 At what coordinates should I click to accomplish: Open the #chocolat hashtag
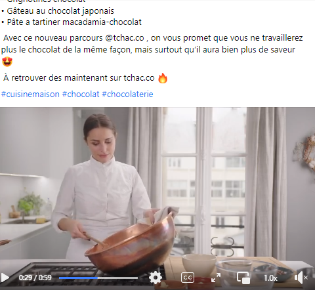tap(81, 94)
